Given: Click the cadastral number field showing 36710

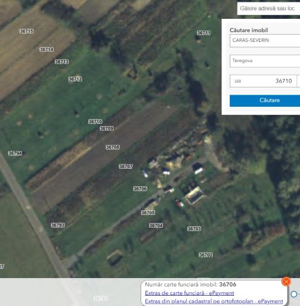Looking at the screenshot, I should click(263, 81).
